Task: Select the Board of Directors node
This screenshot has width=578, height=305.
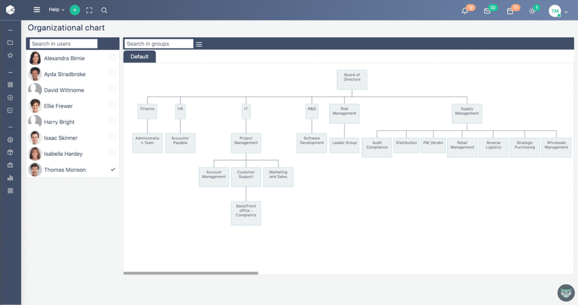Action: (x=352, y=80)
